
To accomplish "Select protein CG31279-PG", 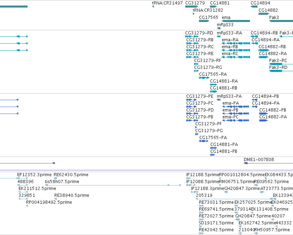I will (x=209, y=131).
